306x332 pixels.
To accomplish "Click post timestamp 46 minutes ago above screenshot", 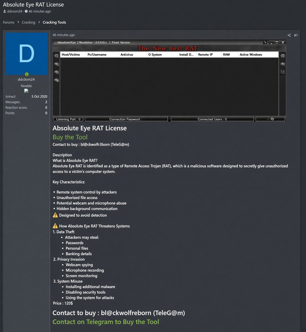I will point(64,35).
